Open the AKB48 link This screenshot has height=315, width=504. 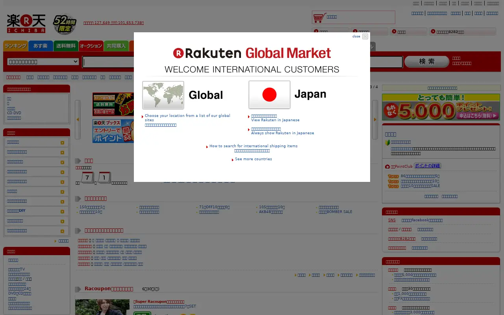[x=271, y=212]
